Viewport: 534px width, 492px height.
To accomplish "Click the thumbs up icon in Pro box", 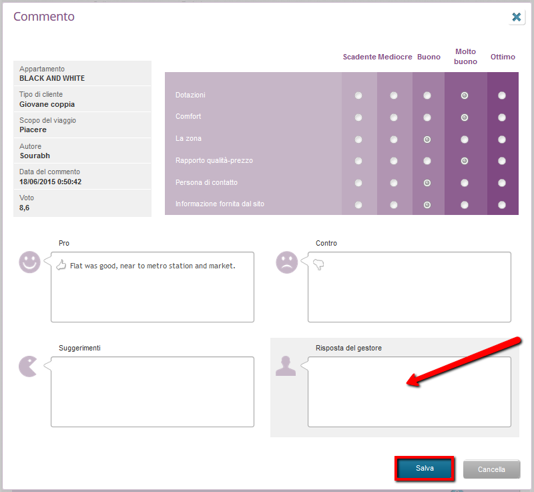I will (x=61, y=265).
